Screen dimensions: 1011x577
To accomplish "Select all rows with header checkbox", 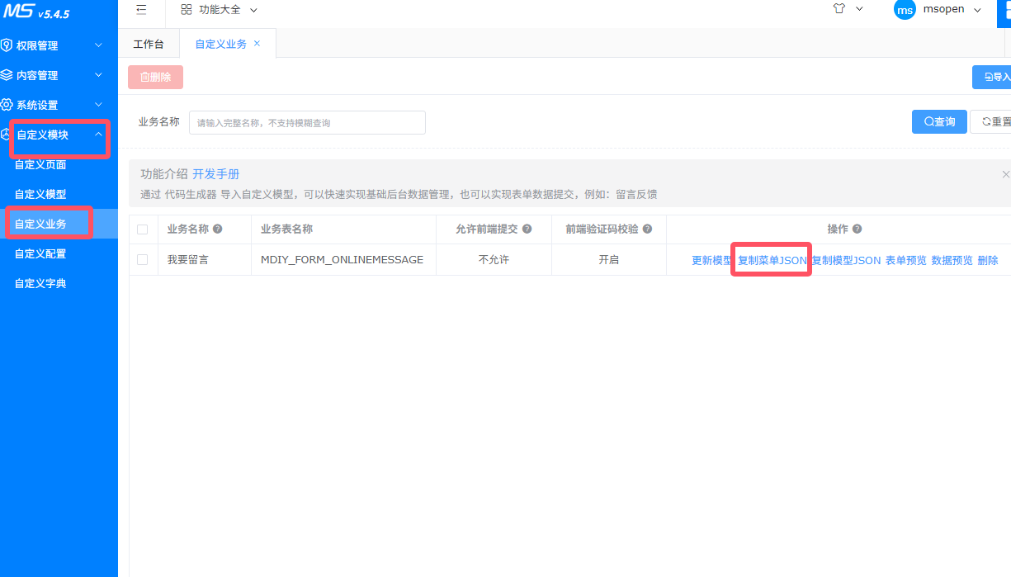I will click(143, 229).
